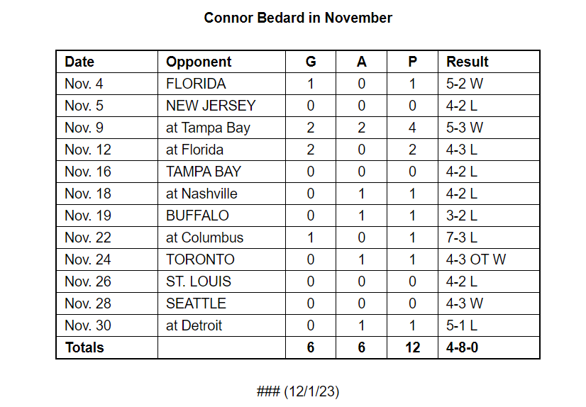Select the total points value 12
586x407 pixels.
[x=412, y=347]
